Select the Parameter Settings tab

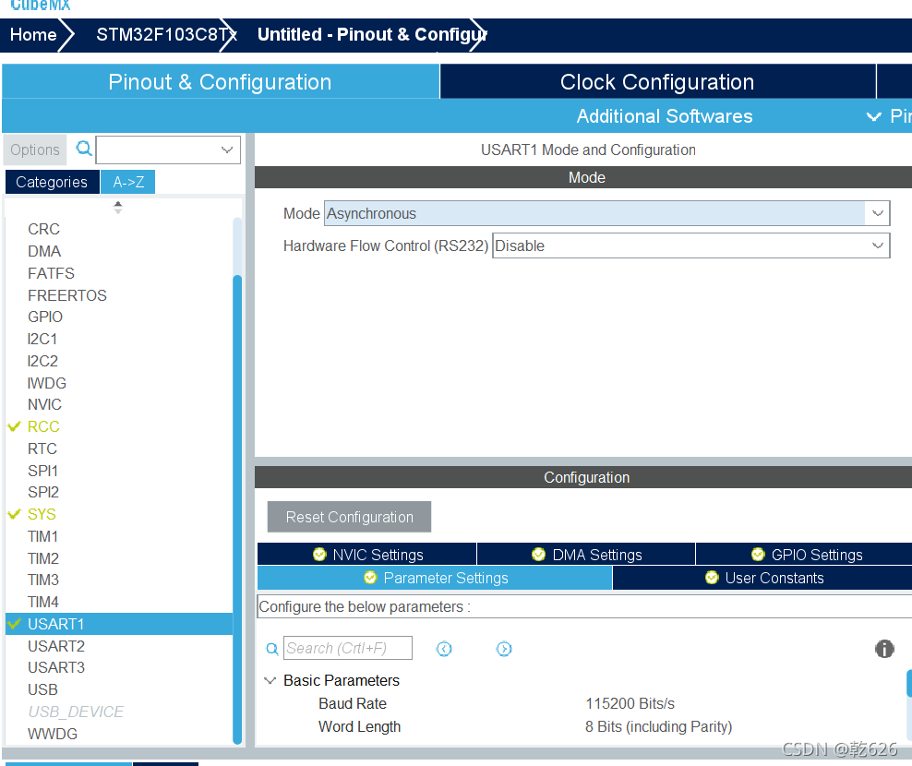tap(435, 578)
